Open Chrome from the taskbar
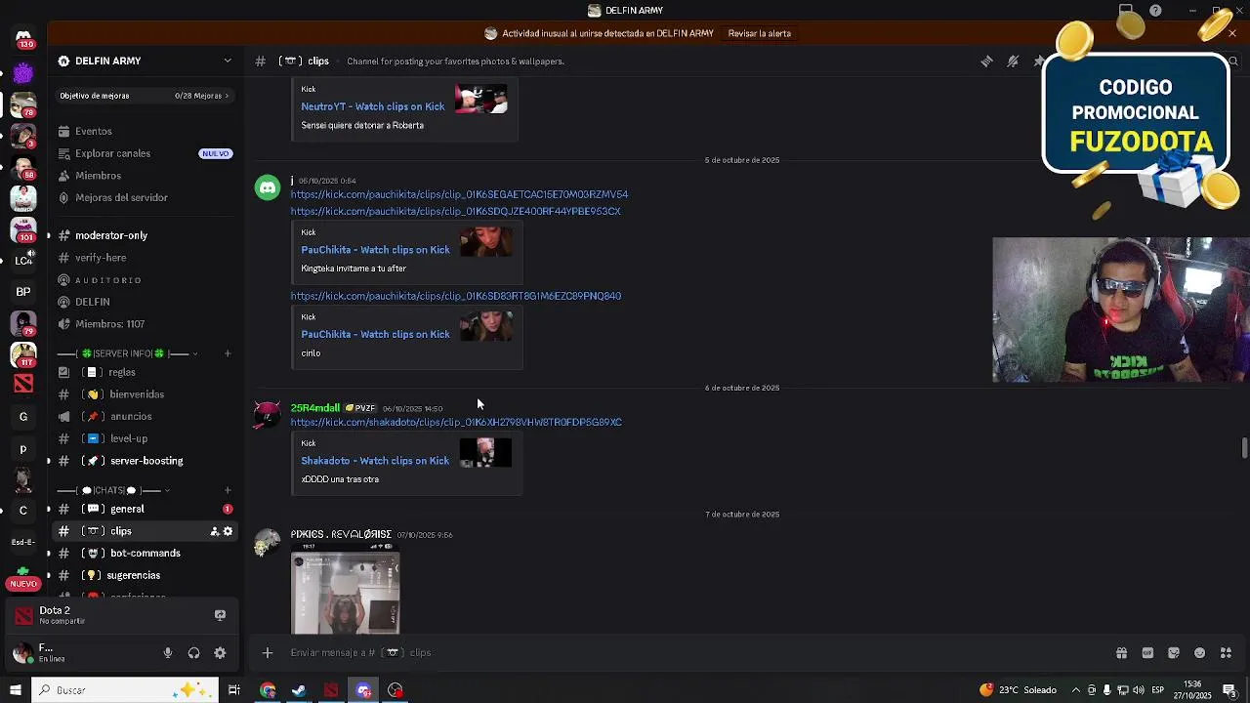 tap(268, 690)
